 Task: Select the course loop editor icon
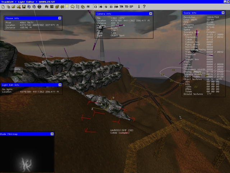73,6
